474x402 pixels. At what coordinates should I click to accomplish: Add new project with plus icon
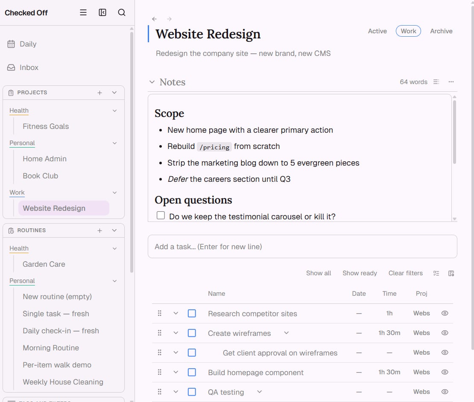coord(100,93)
